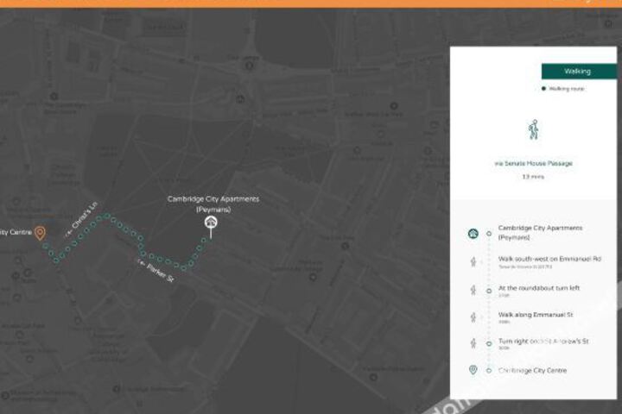The height and width of the screenshot is (414, 622).
Task: Click the green location pin beside Cambridge City Centre
Action: tap(473, 370)
